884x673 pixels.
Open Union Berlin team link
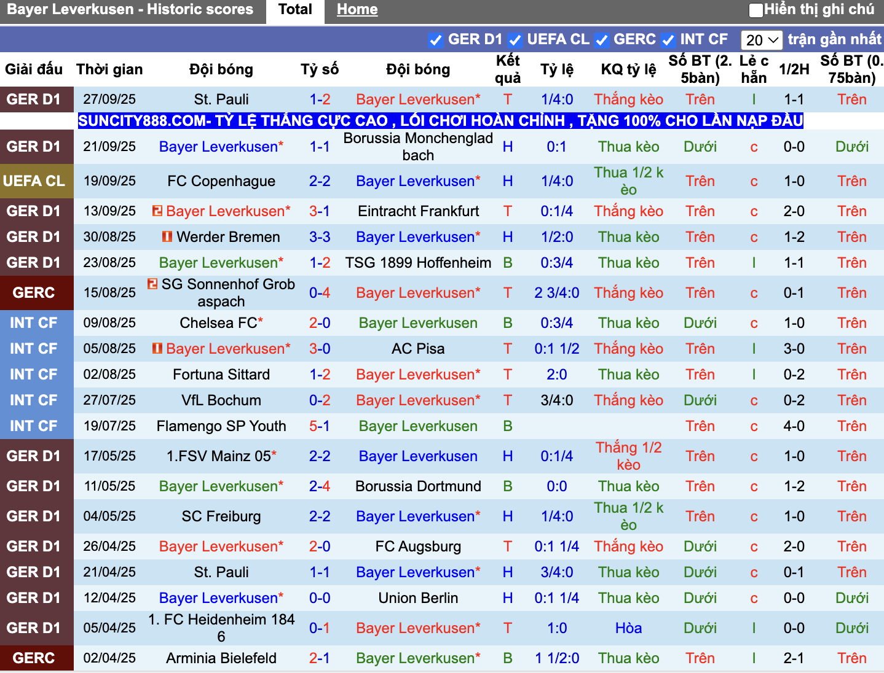point(418,598)
